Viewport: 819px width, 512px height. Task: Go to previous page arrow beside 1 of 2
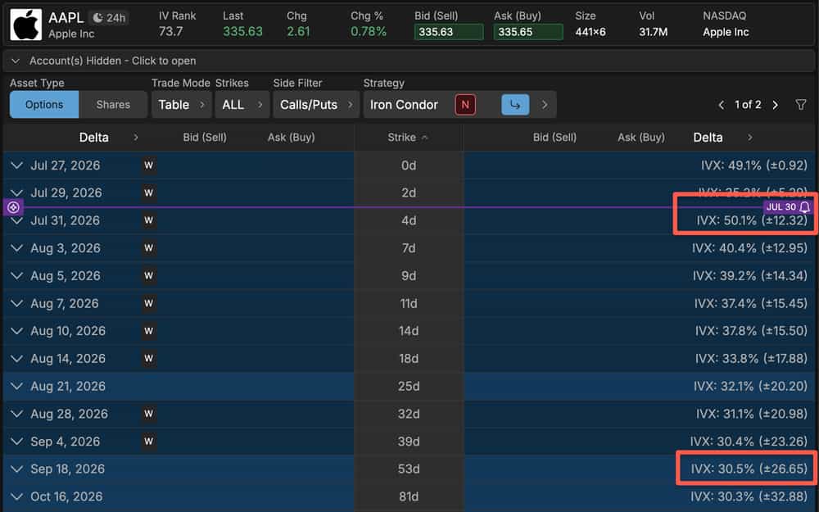(722, 105)
